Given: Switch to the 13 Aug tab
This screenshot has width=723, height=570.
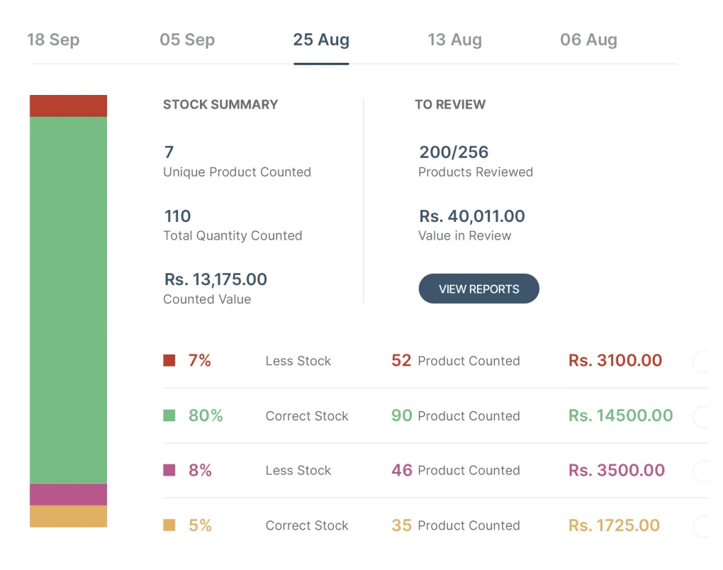Looking at the screenshot, I should [454, 40].
